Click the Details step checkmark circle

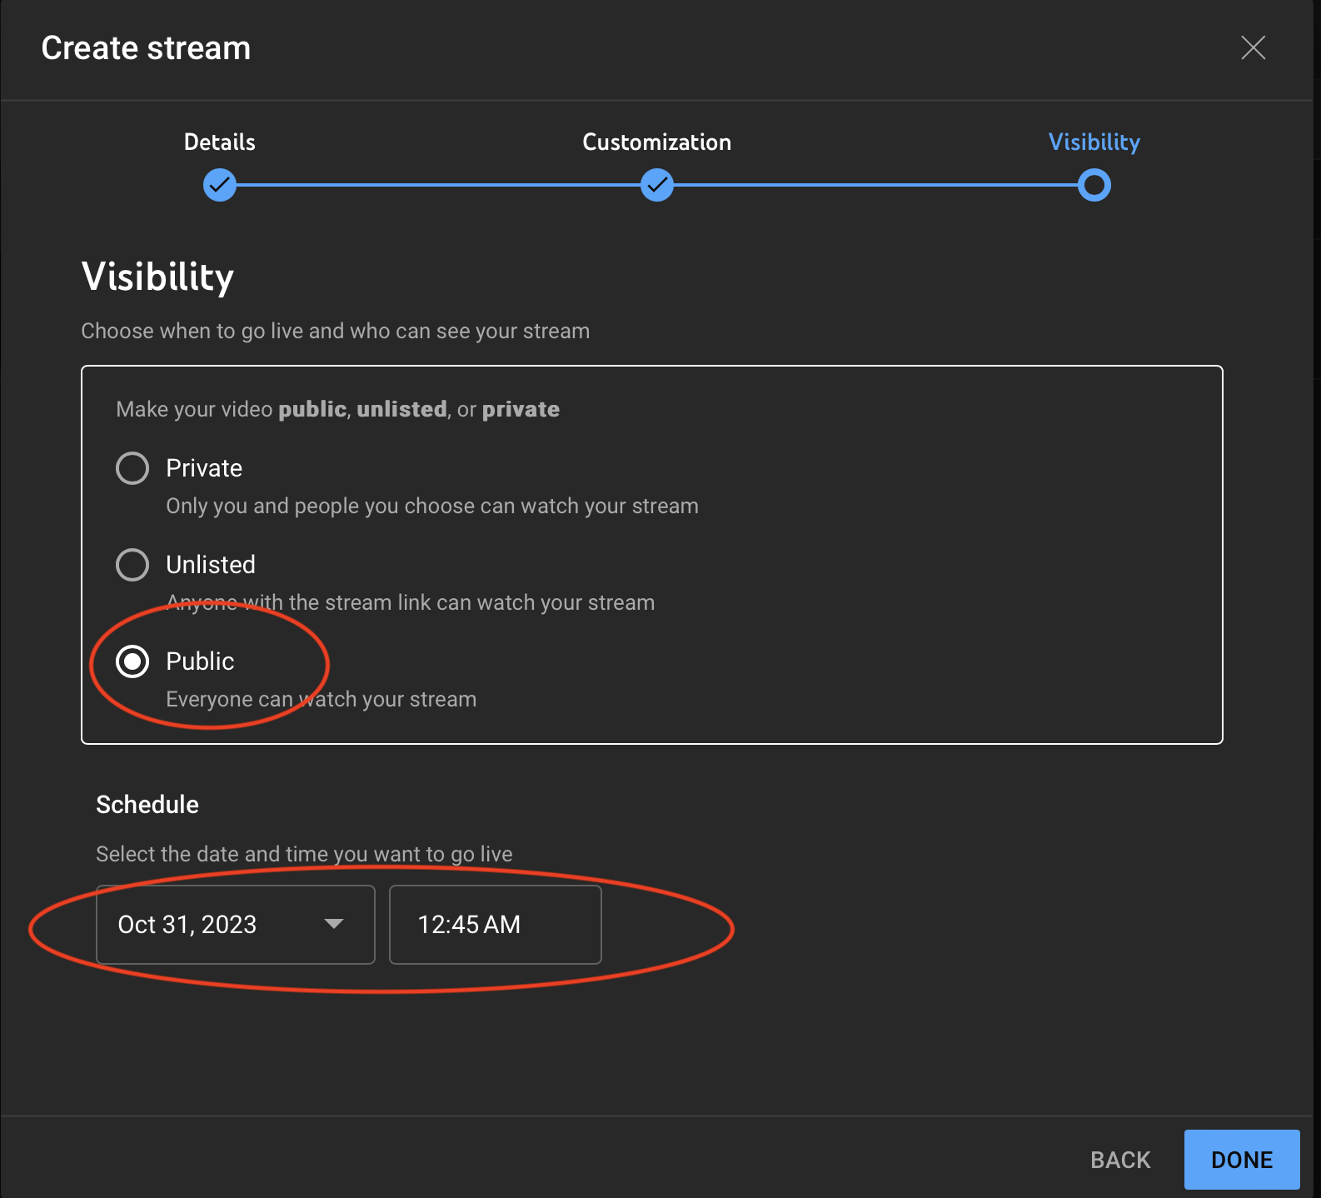[x=220, y=185]
